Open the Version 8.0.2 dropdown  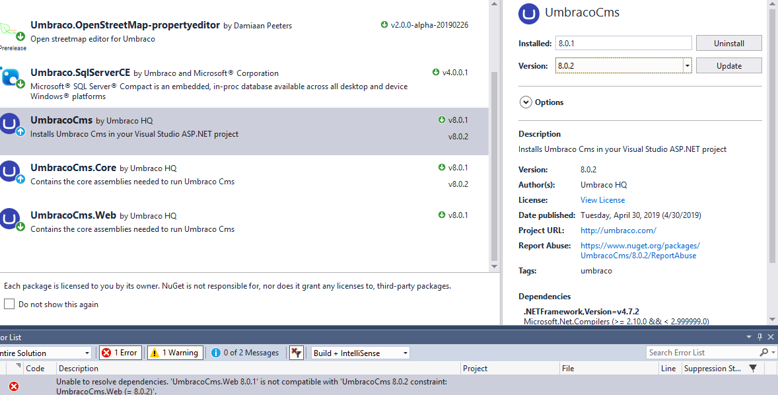pos(688,65)
